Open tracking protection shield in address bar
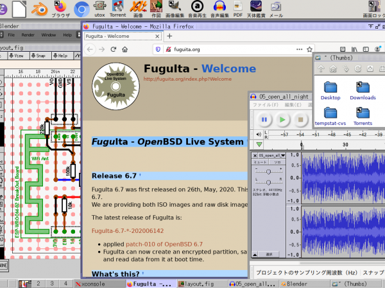This screenshot has height=288, width=385. click(158, 49)
